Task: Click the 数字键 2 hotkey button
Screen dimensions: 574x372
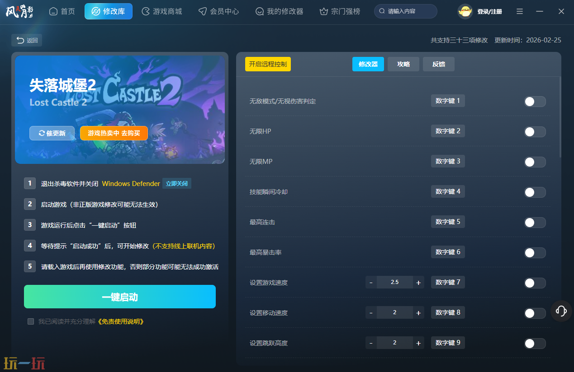Action: click(x=448, y=131)
